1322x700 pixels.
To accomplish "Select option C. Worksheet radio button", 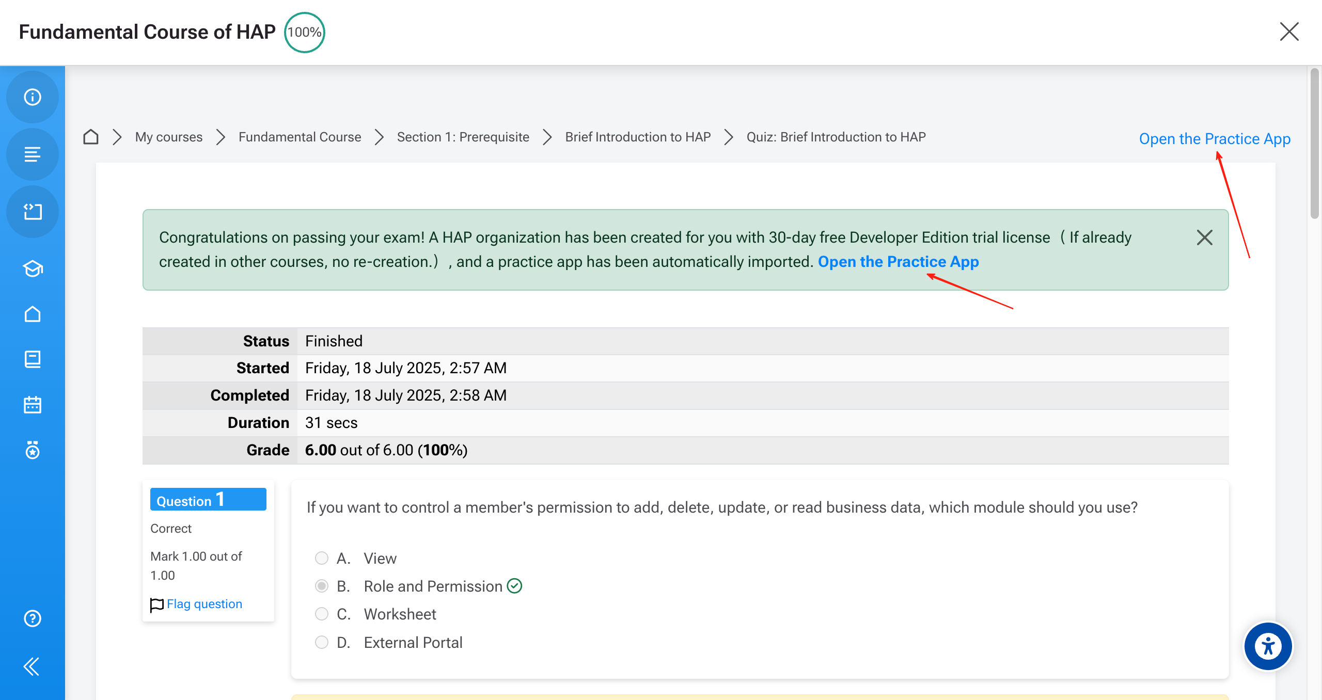I will (x=322, y=614).
